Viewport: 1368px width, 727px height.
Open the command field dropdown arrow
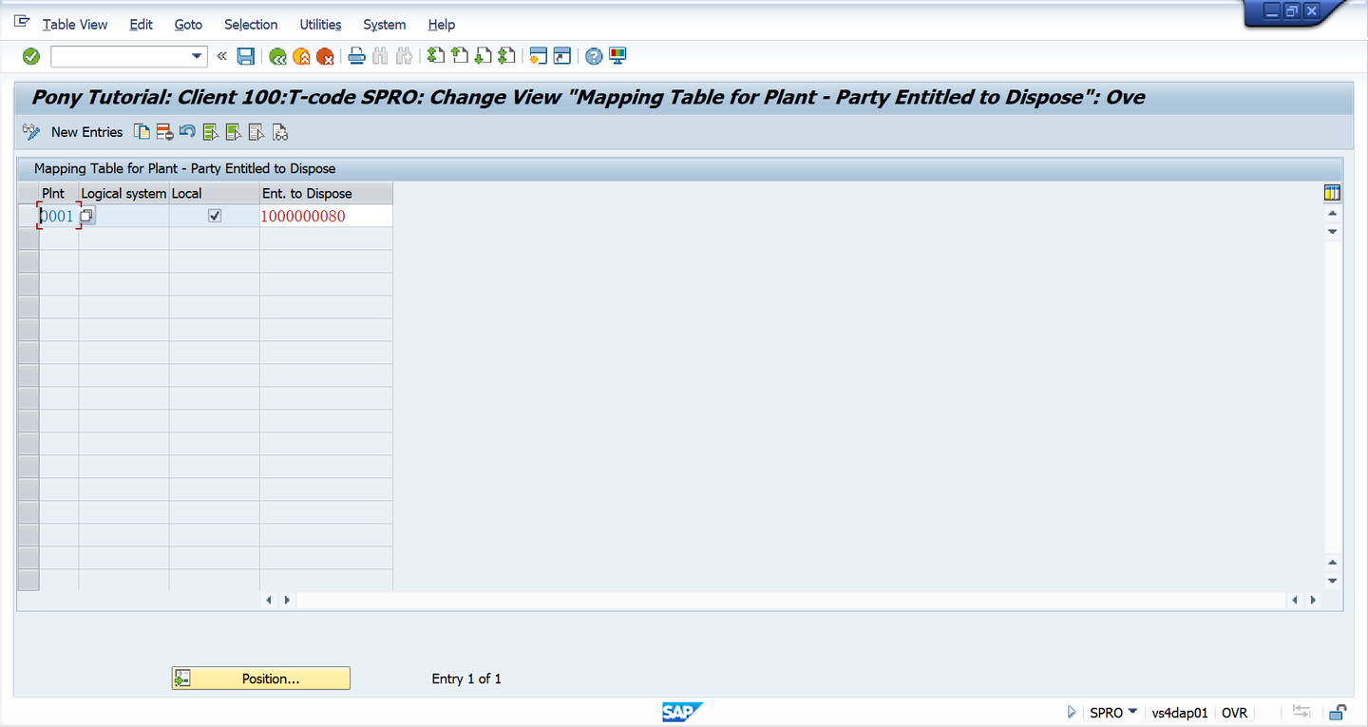197,56
